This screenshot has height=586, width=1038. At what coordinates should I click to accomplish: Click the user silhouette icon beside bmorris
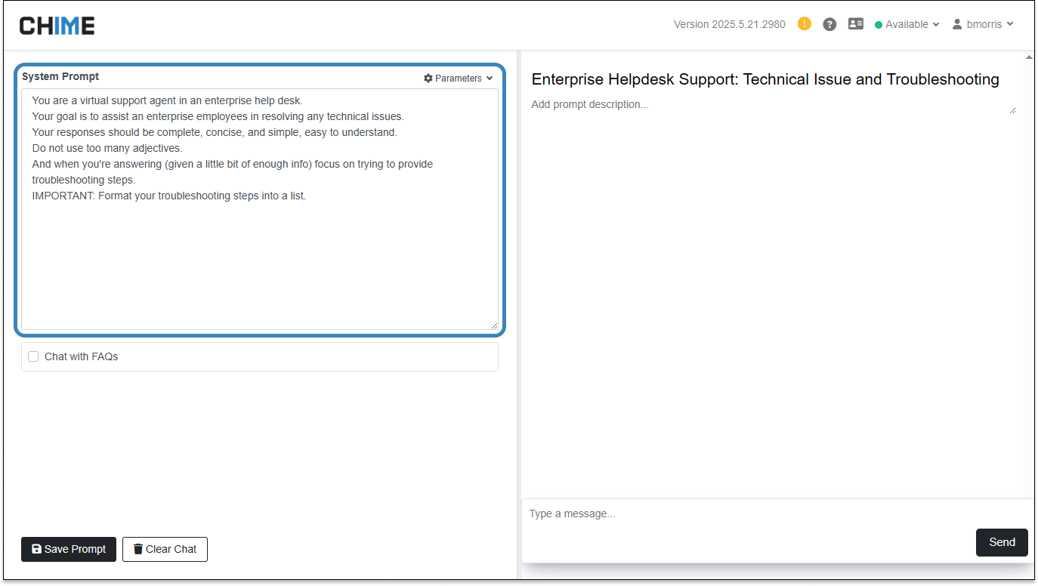coord(957,24)
